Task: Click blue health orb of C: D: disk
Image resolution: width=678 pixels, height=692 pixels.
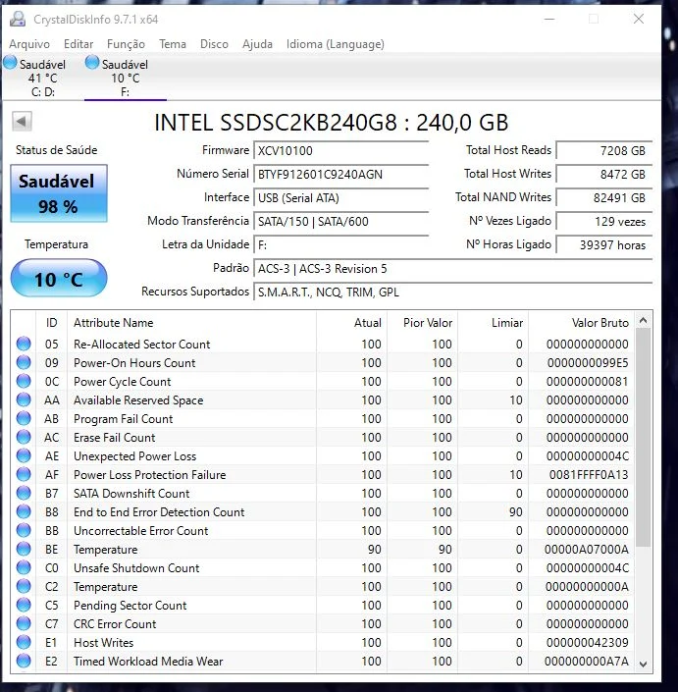Action: tap(10, 63)
